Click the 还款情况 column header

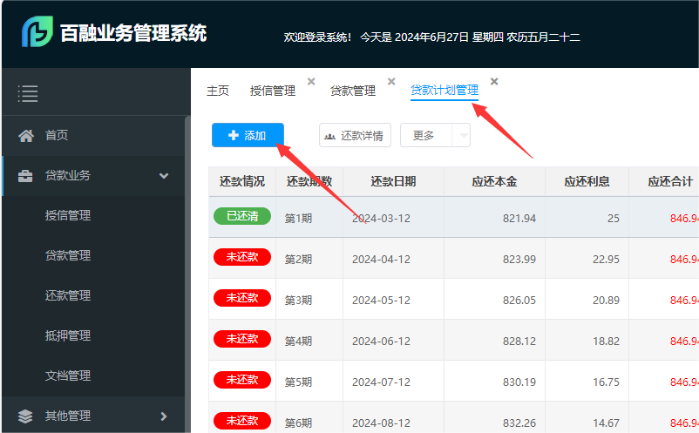242,182
